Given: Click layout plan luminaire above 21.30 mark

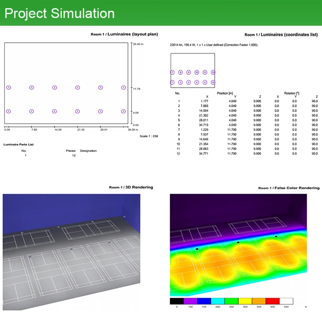Looking at the screenshot, I should click(x=77, y=111).
